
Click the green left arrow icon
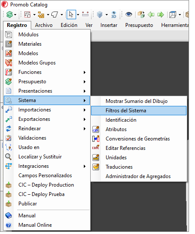(151, 15)
